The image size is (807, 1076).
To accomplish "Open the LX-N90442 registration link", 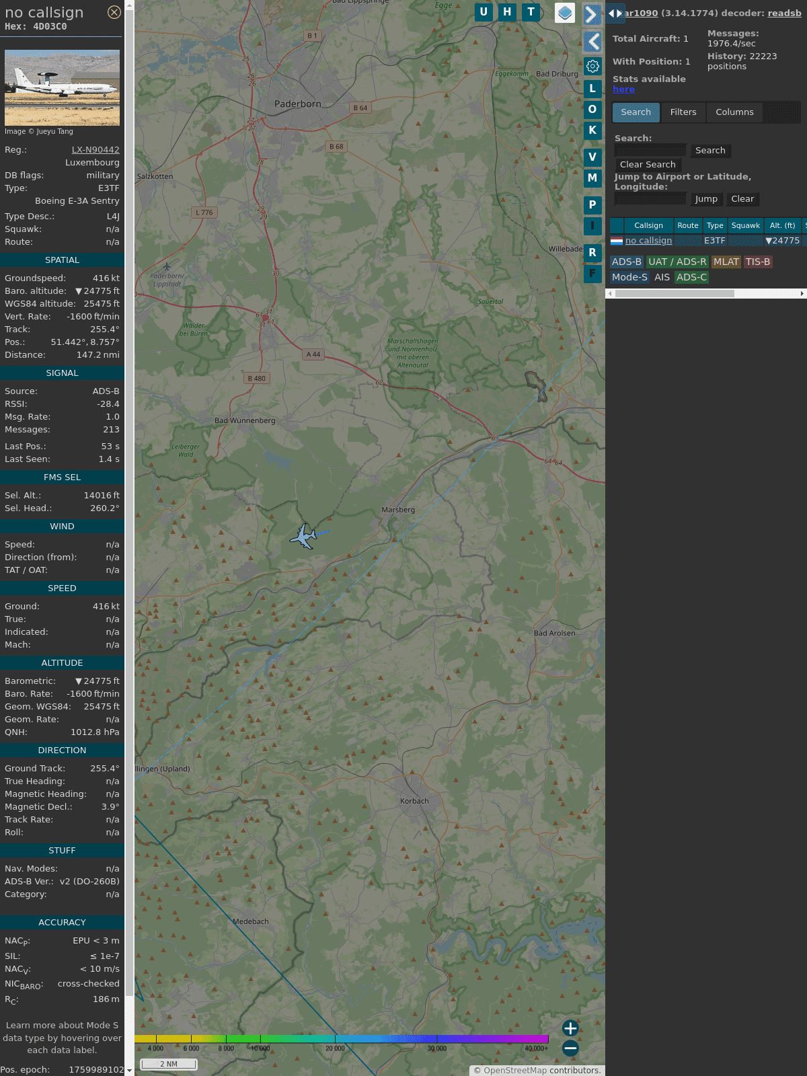I will (95, 150).
